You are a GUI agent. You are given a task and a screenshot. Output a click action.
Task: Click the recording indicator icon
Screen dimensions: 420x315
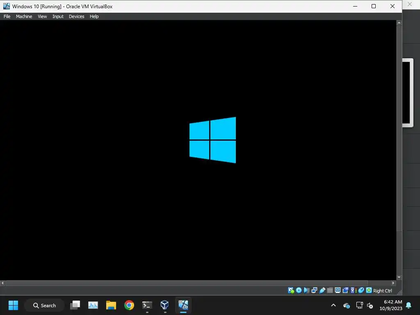(345, 290)
